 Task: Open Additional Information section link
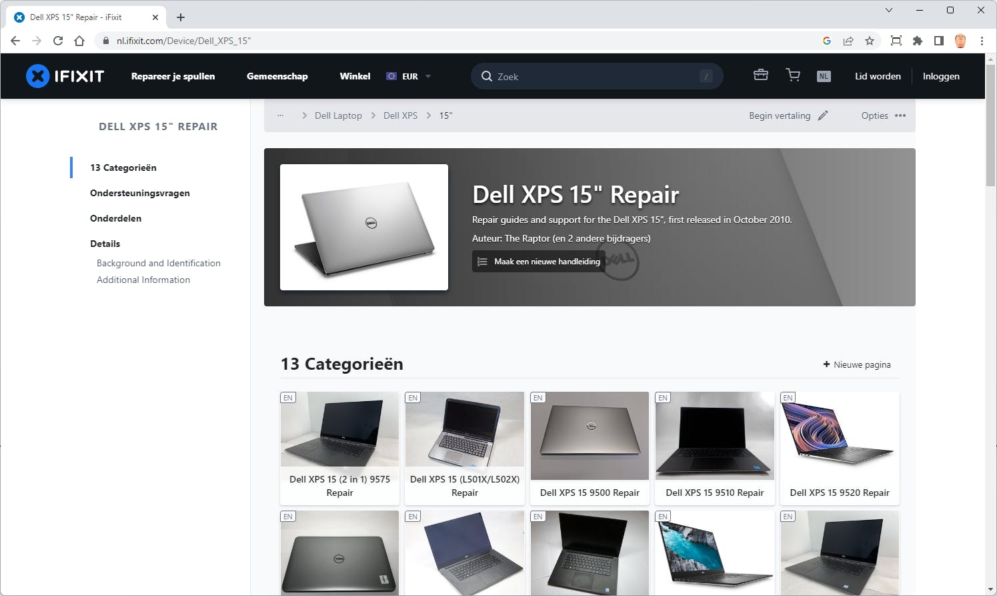(x=143, y=280)
